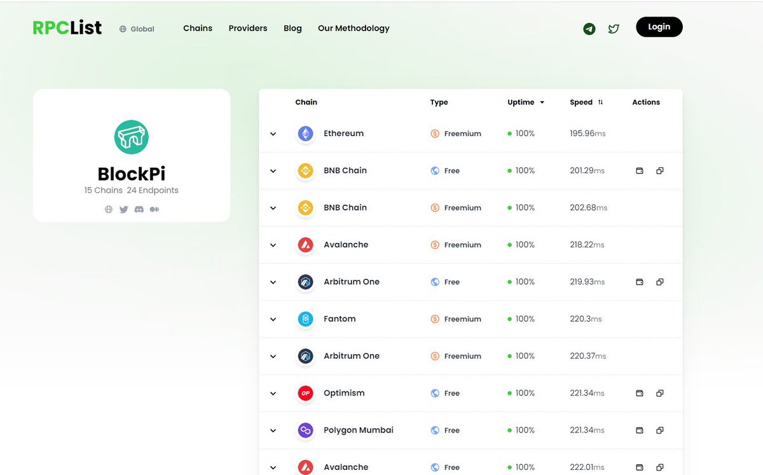This screenshot has height=475, width=763.
Task: Add Arbitrum One 219.93ms endpoint to wallet
Action: coord(640,282)
